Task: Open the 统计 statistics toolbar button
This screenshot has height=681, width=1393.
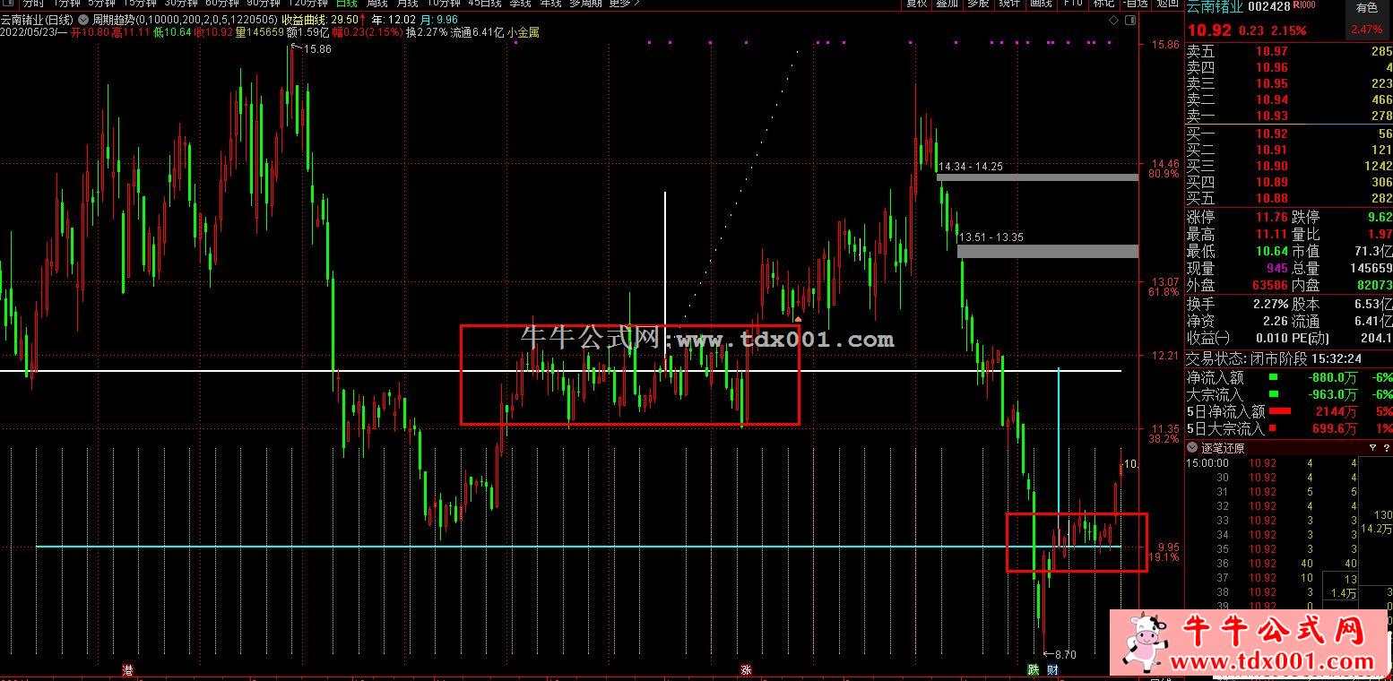Action: coord(1010,4)
